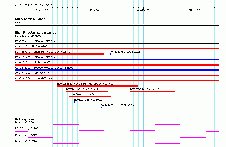Click the red nsv6052360 (Wu2021) bar
Viewport: 226px width, 147px height.
[x=153, y=91]
